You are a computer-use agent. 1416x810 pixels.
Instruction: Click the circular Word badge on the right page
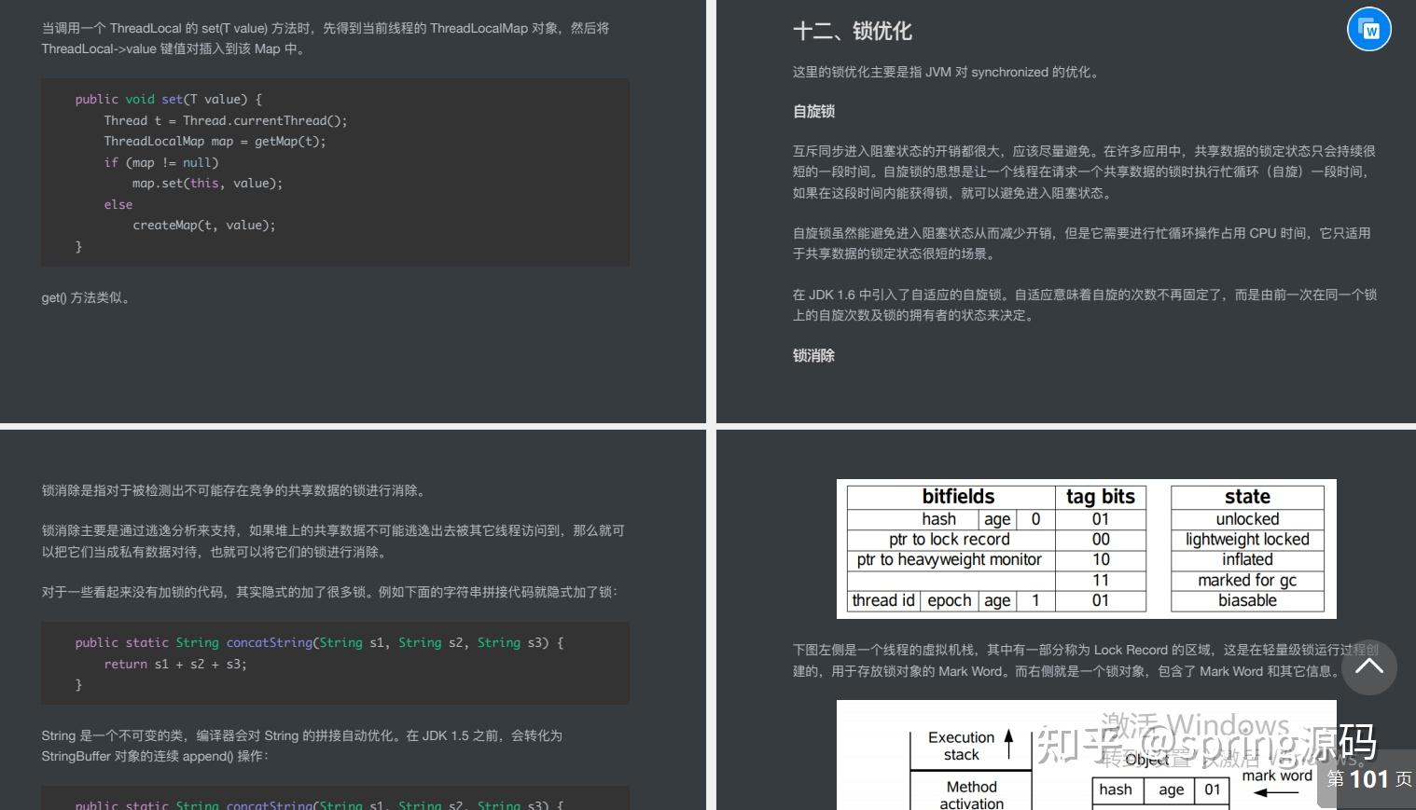click(1368, 29)
